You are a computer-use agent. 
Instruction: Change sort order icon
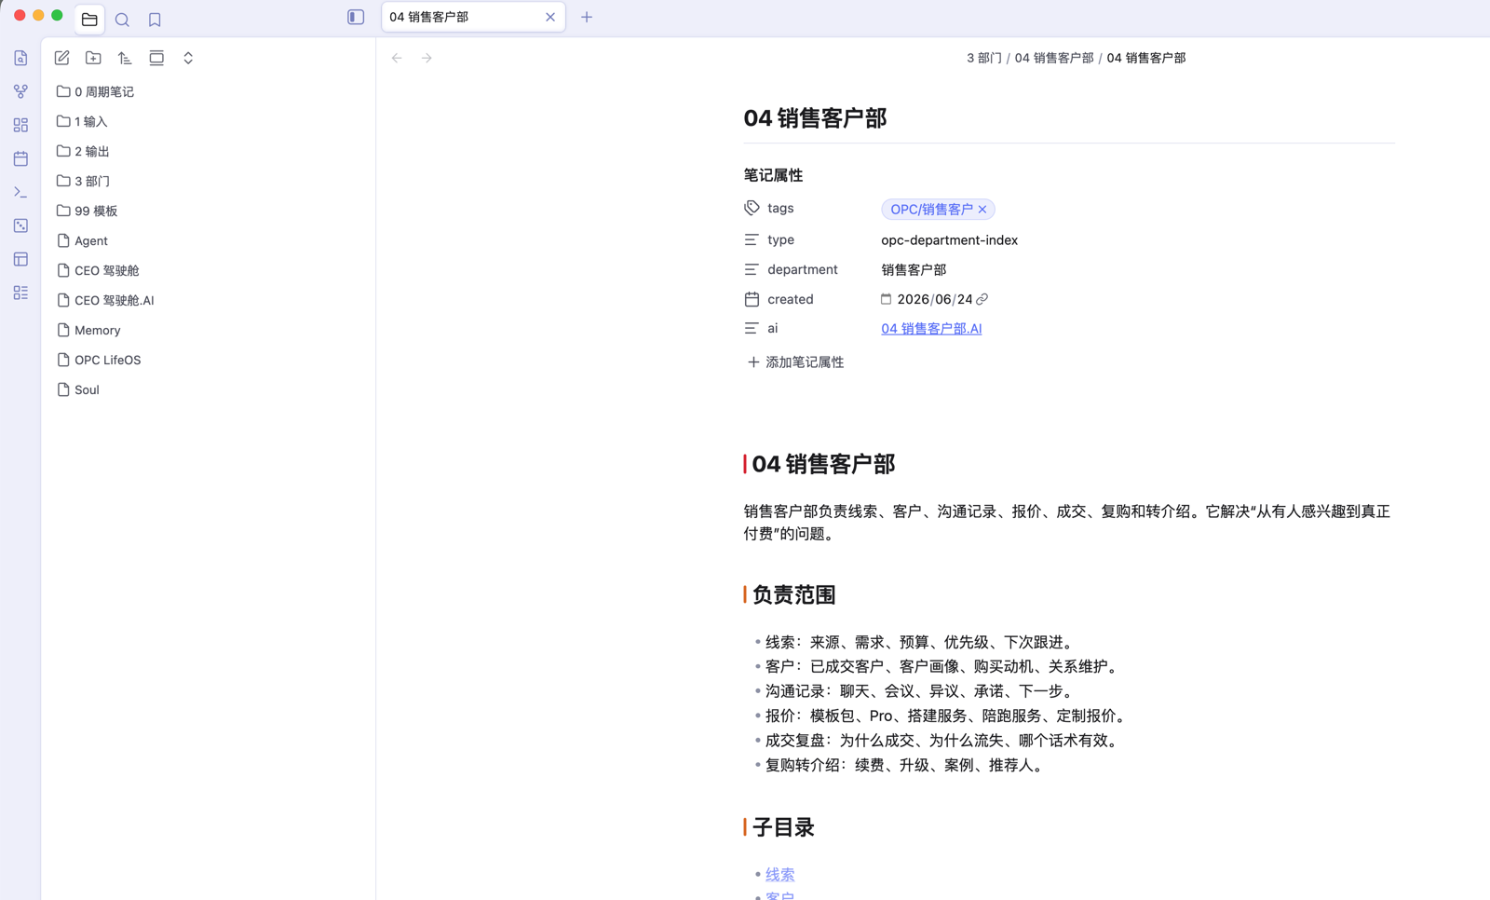125,58
